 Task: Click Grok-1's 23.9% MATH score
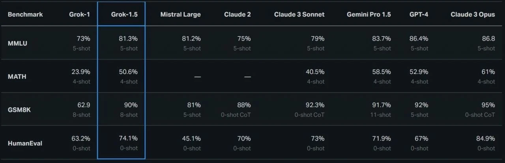(x=80, y=72)
